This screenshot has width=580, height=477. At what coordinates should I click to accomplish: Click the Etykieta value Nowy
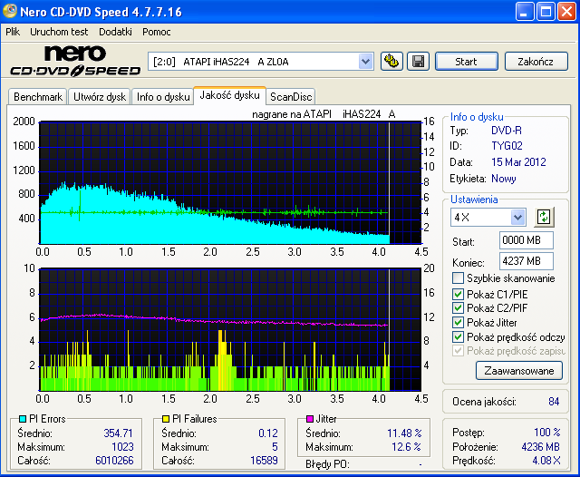[x=504, y=179]
